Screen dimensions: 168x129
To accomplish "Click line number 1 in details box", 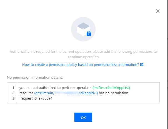I will [13, 88].
